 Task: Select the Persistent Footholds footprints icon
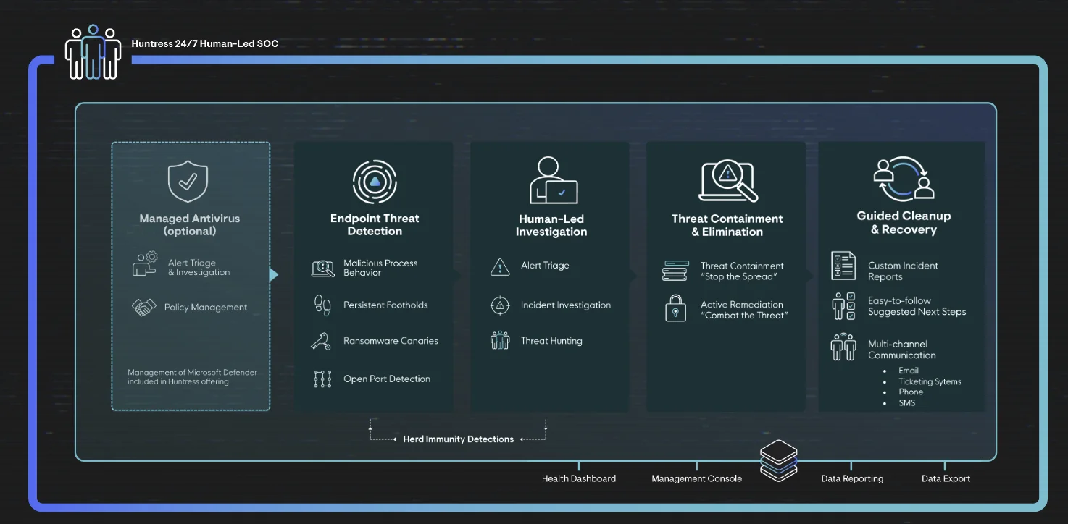pyautogui.click(x=322, y=305)
